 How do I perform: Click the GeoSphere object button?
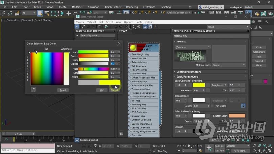click(259, 52)
